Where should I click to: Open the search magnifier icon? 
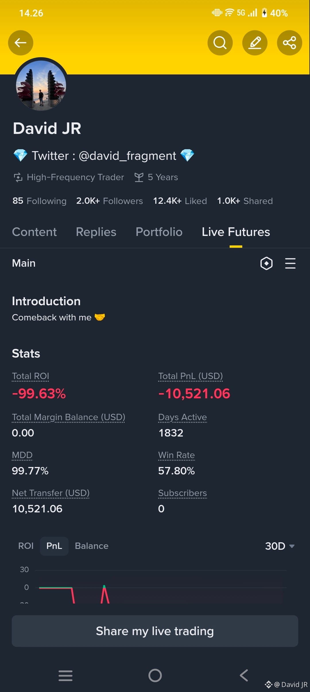(x=220, y=43)
